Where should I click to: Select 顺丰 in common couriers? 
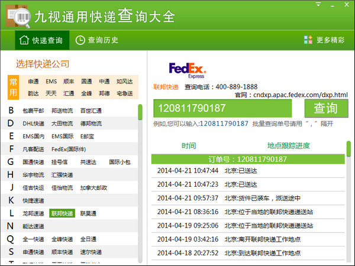click(x=69, y=82)
